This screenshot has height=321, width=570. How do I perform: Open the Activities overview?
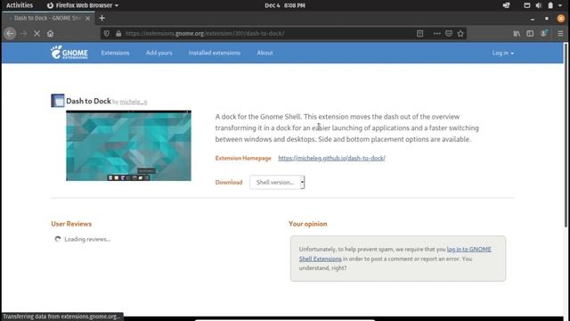click(x=20, y=5)
